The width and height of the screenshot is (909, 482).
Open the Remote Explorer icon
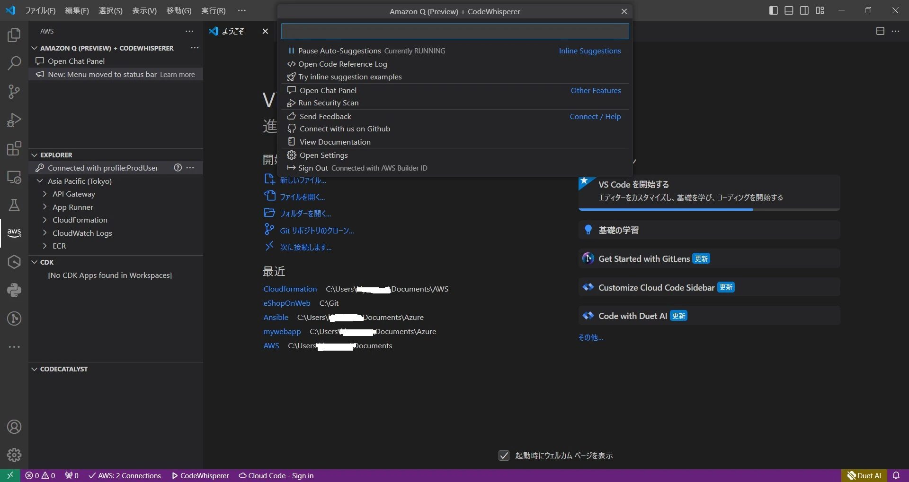[x=14, y=177]
